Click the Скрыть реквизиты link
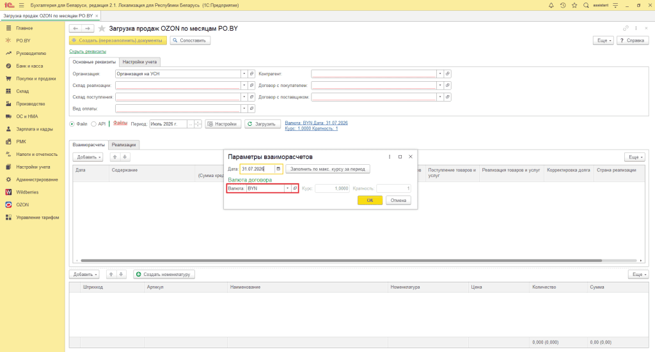The width and height of the screenshot is (655, 352). (x=88, y=51)
